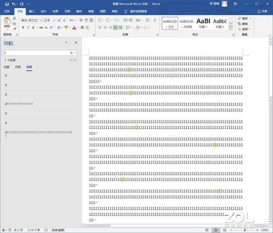Screen dimensions: 273x233
Task: Click Increase Indent icon
Action: (x=131, y=21)
